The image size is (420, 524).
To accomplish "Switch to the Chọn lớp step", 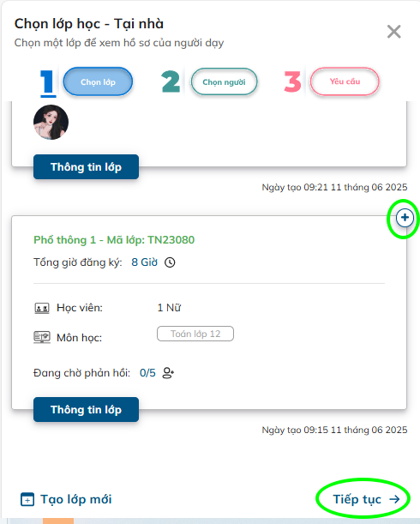I will pyautogui.click(x=98, y=81).
